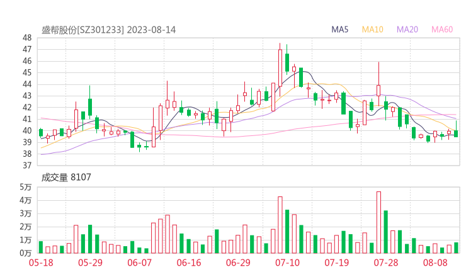Click the 06-07 date label

[x=139, y=263]
